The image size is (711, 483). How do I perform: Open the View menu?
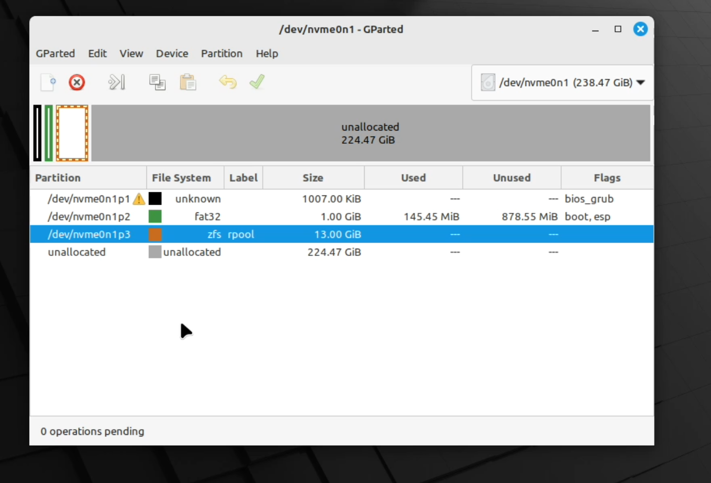pos(131,54)
